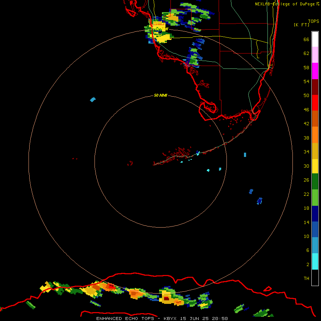
Task: Click the light orange legend swatch
Action: [x=315, y=135]
